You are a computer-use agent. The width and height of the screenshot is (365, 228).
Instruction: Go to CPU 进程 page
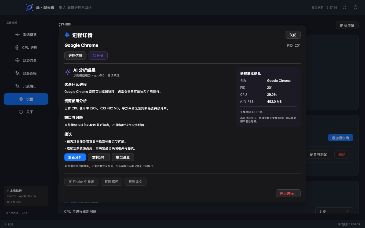[26, 47]
